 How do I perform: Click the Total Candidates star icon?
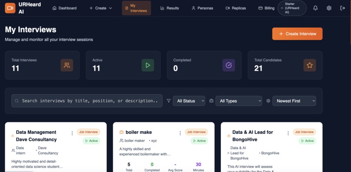pos(310,65)
